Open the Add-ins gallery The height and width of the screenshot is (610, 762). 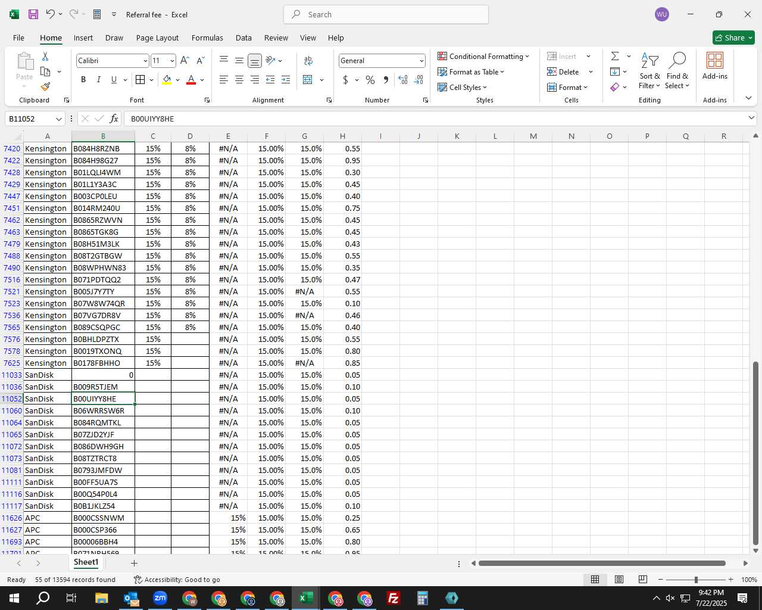click(x=714, y=66)
